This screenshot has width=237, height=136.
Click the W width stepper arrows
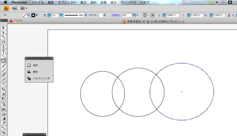[x=211, y=15]
